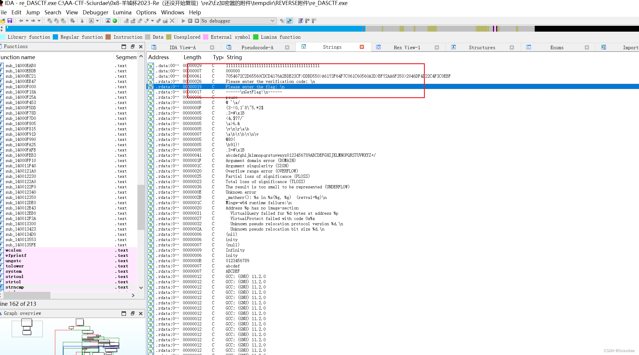The height and width of the screenshot is (355, 639).
Task: Jump back with the left arrow button
Action: [x=21, y=21]
